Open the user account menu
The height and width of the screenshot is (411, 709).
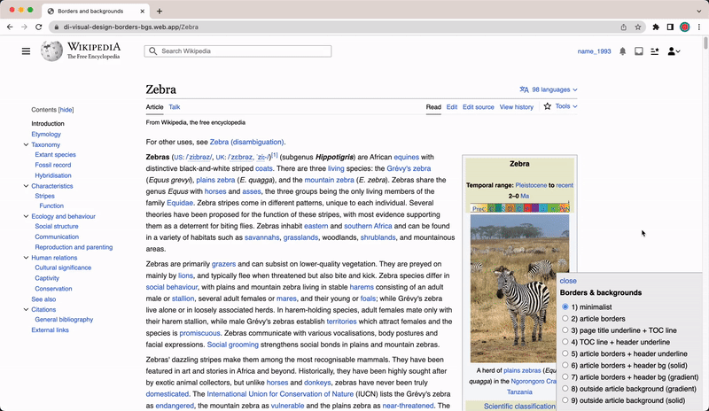click(674, 51)
